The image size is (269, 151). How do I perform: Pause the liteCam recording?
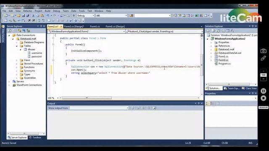pos(264,91)
